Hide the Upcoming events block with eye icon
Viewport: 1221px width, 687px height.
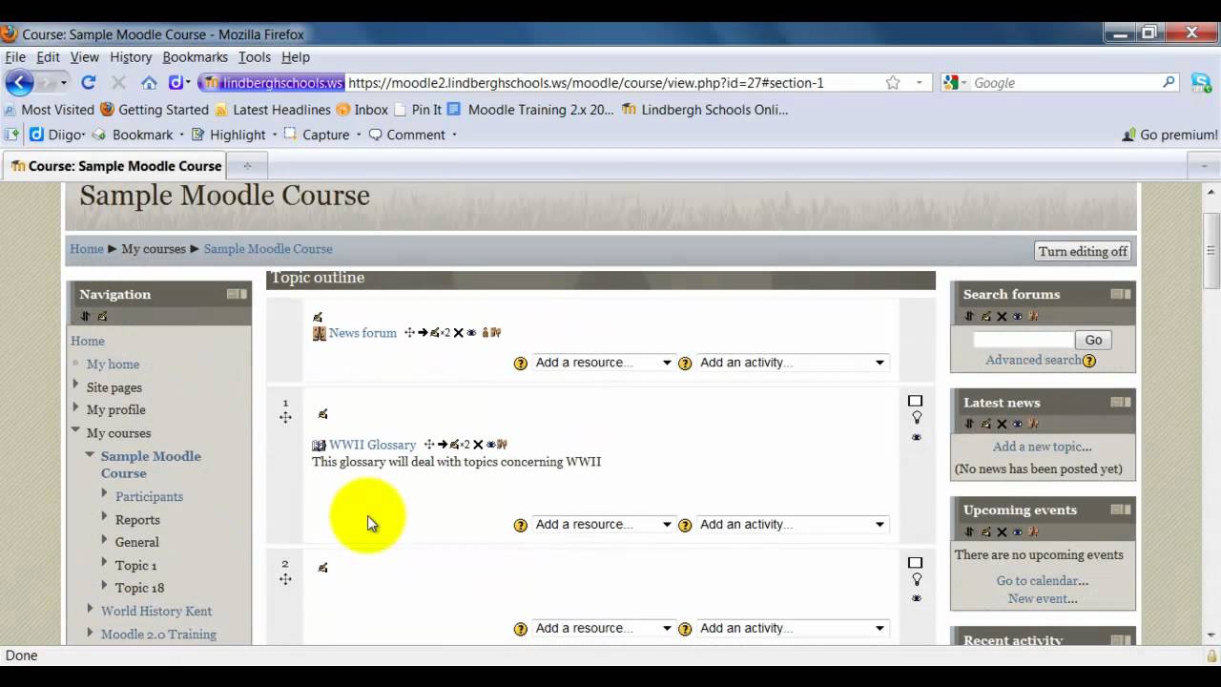click(x=1018, y=532)
